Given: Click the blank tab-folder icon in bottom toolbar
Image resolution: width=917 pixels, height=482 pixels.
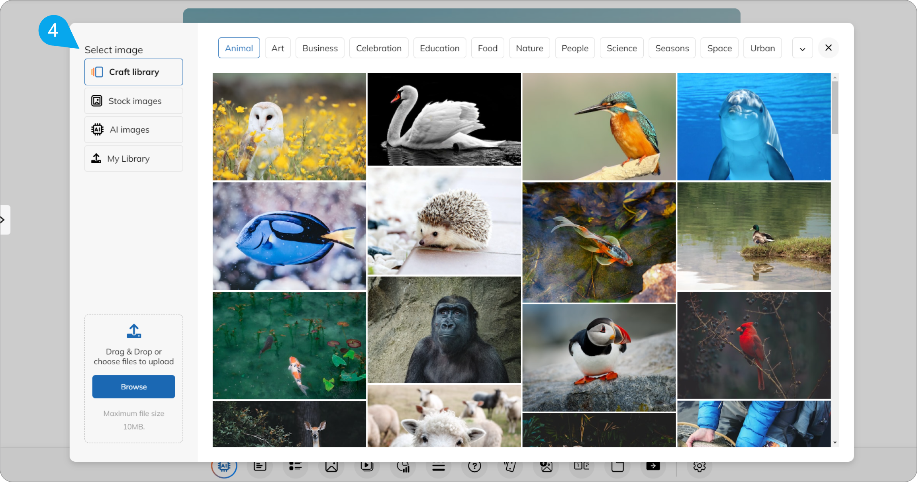Looking at the screenshot, I should [617, 466].
